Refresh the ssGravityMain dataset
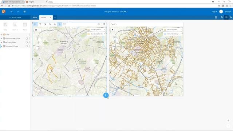233x131 pixels. [x=27, y=42]
